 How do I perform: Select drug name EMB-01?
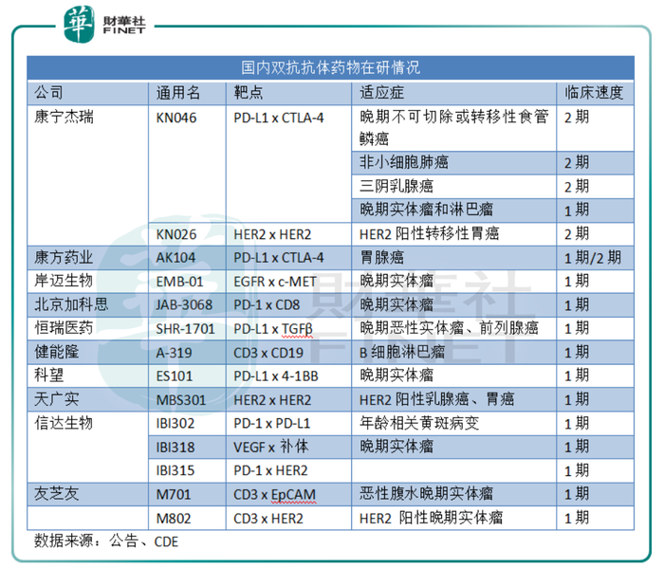coord(179,282)
